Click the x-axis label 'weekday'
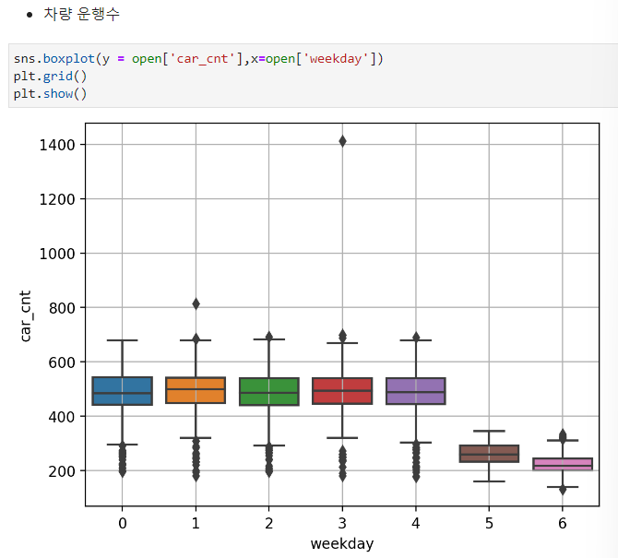Image resolution: width=618 pixels, height=558 pixels. pos(342,544)
